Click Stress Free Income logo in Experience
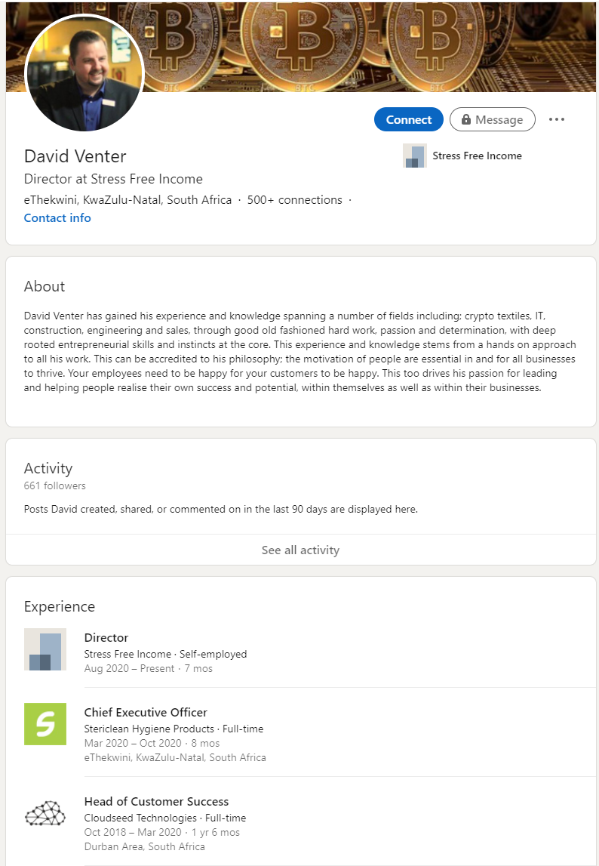 (x=45, y=649)
